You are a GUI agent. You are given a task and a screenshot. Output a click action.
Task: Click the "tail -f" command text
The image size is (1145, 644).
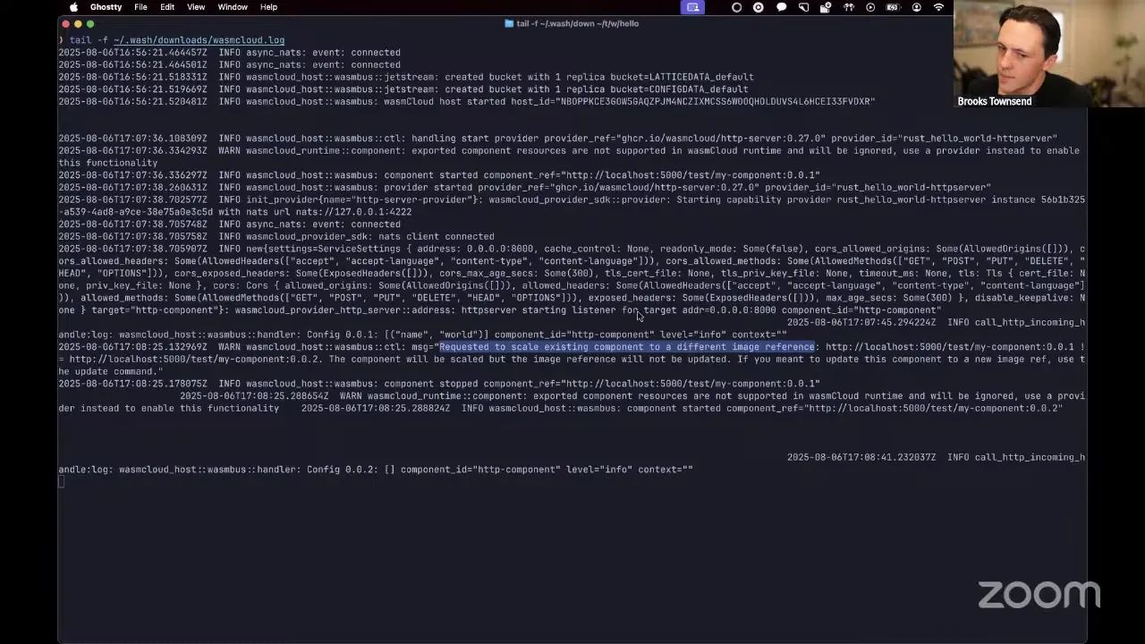(x=89, y=40)
